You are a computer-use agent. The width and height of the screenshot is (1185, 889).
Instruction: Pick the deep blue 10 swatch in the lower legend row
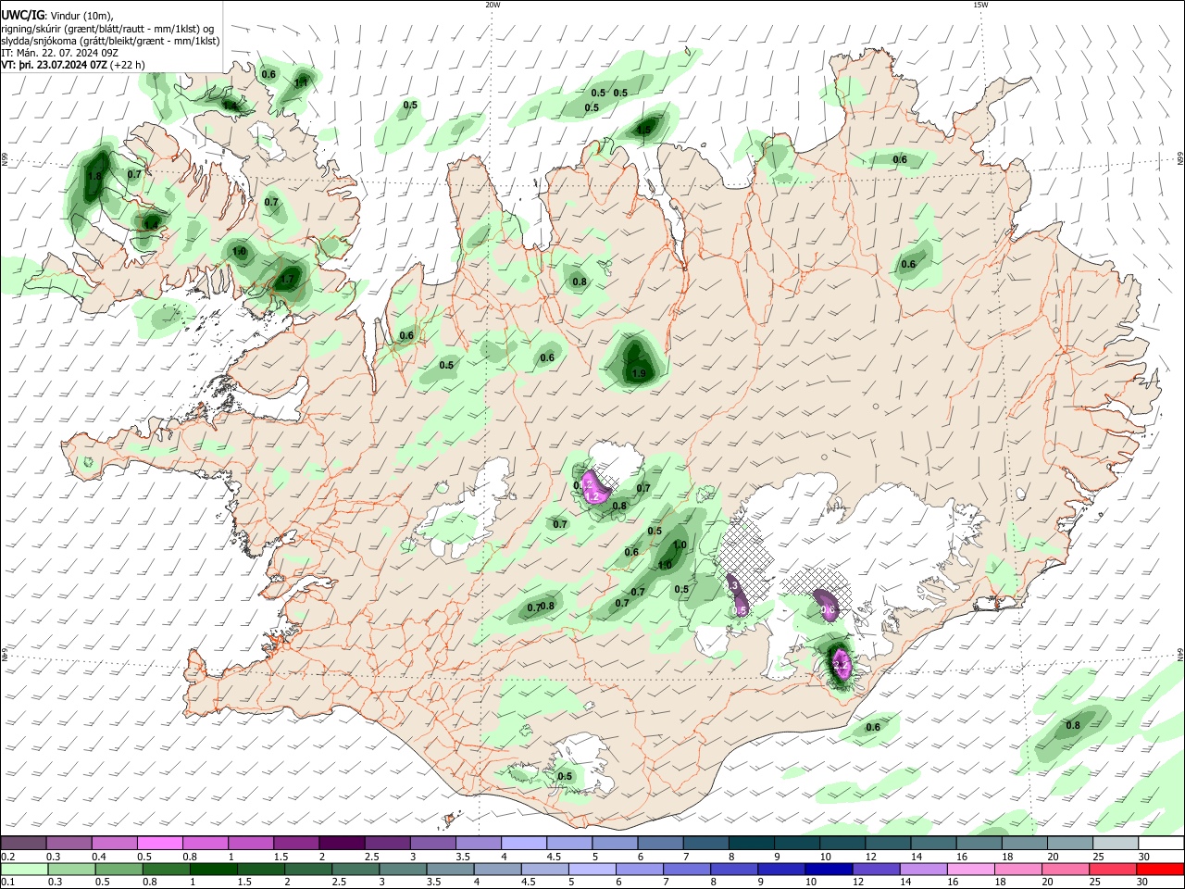829,870
